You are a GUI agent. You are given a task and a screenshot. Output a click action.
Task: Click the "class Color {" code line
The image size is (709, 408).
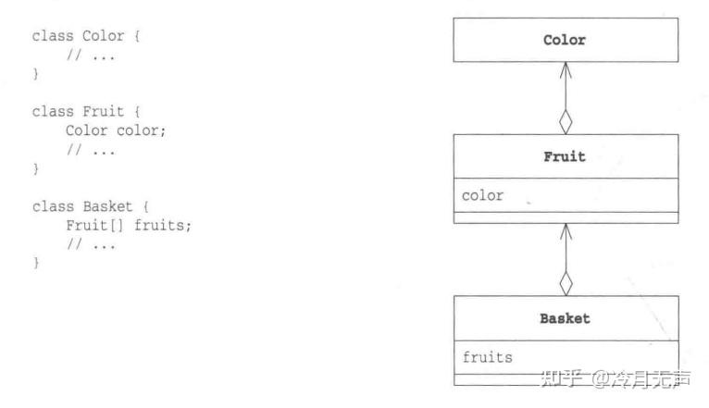[86, 36]
